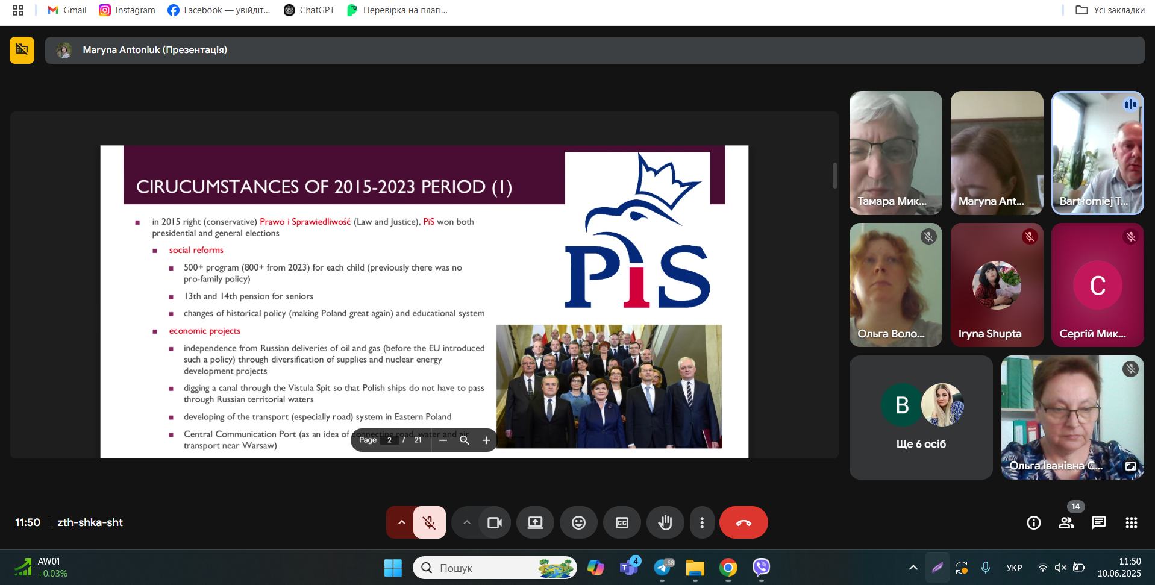Click the purple feather tray icon
1155x585 pixels.
(x=937, y=568)
